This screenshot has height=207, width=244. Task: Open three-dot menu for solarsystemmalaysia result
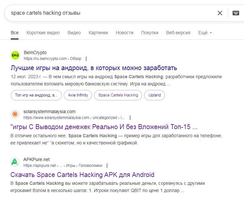click(130, 118)
